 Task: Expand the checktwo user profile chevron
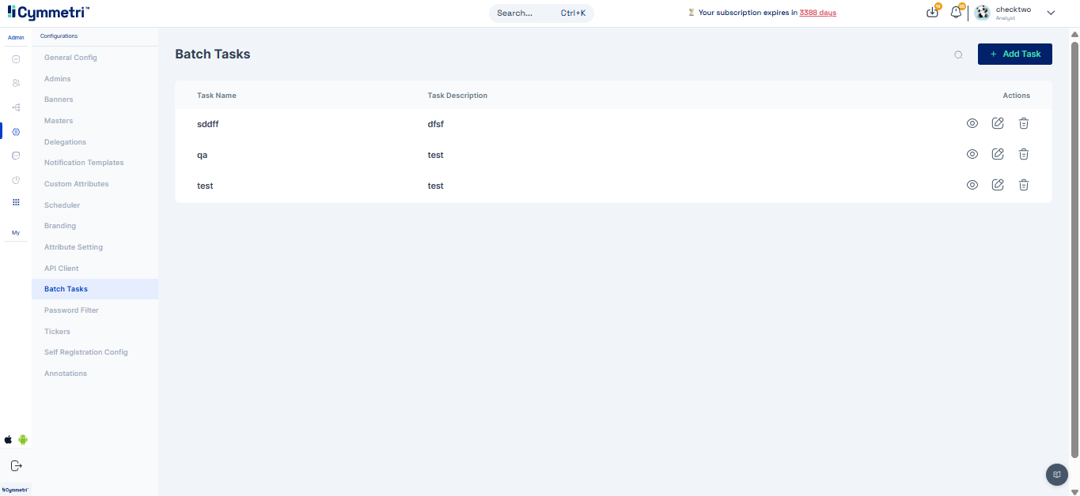[x=1051, y=13]
